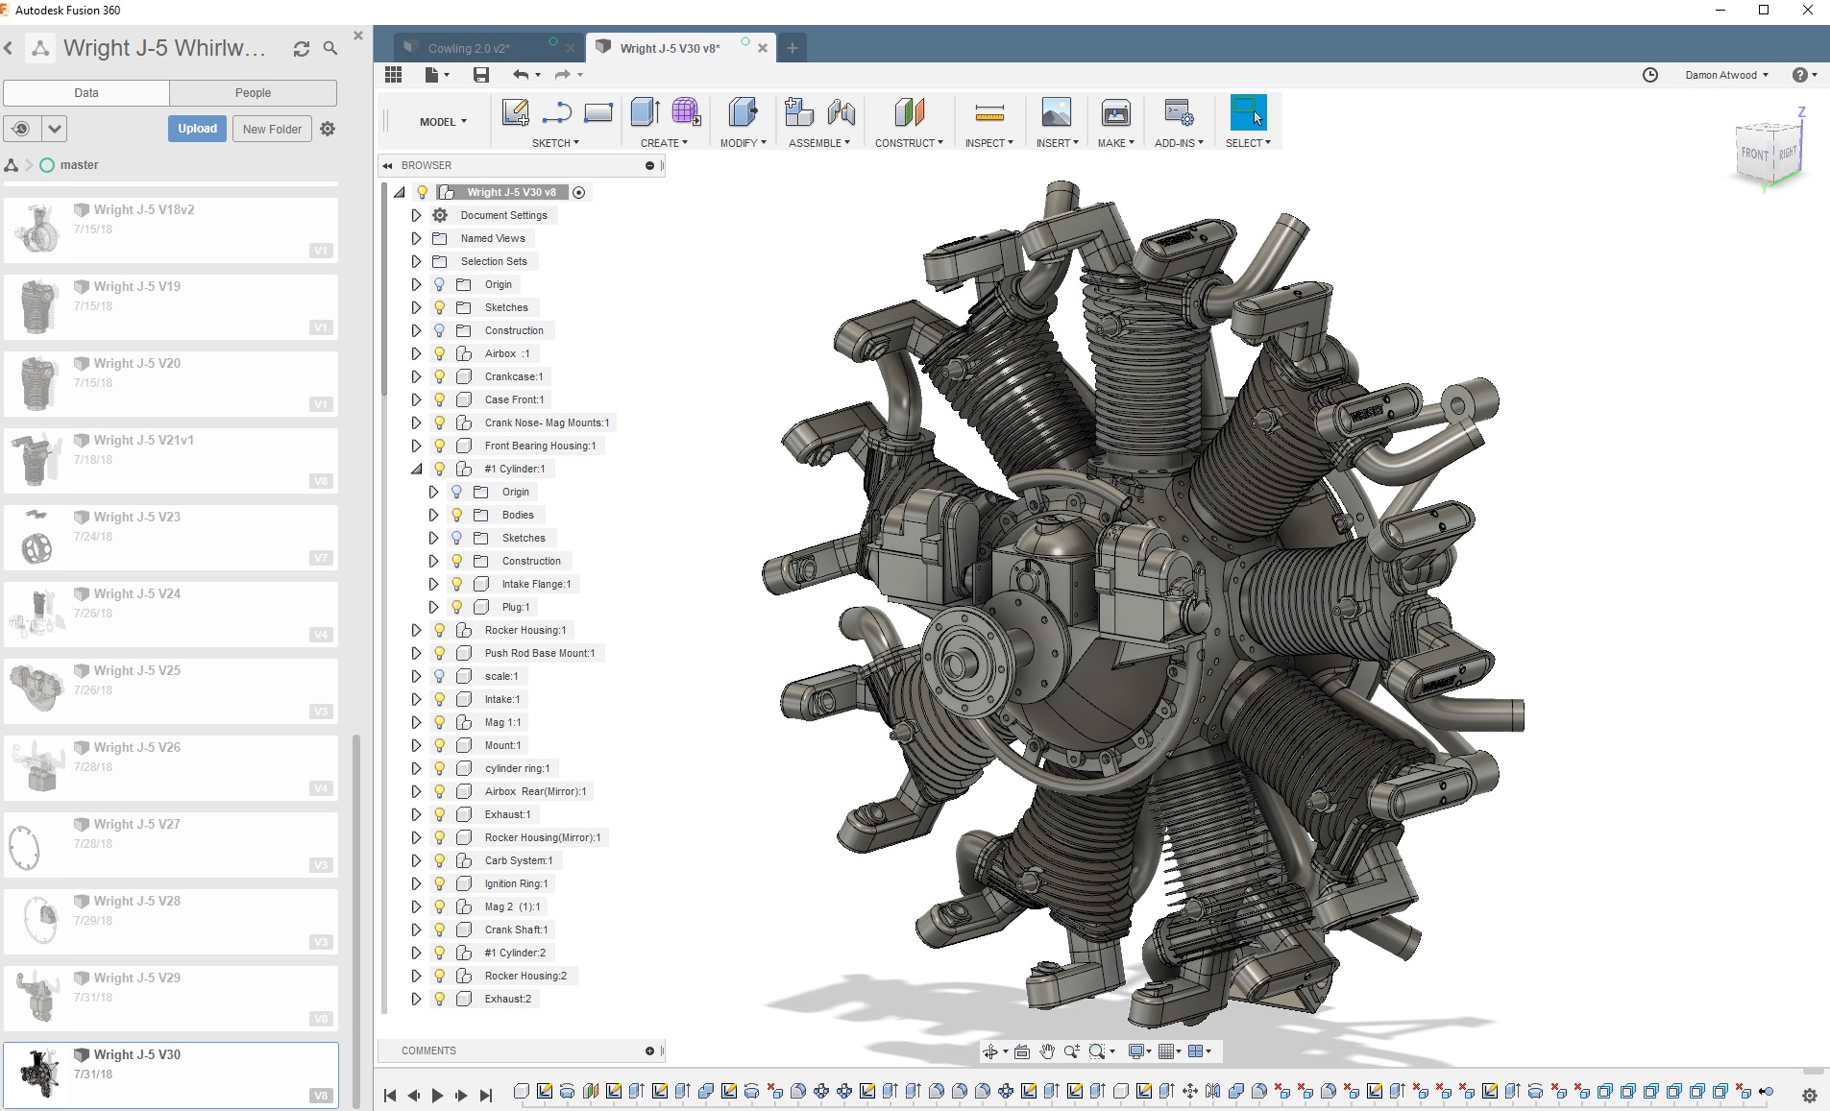Open the data panel grid icon
Viewport: 1830px width, 1111px height.
pos(393,75)
